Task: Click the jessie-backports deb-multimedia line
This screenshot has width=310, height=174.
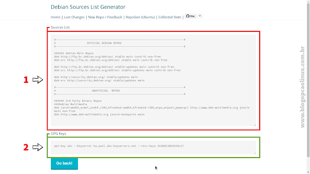Action: click(99, 114)
